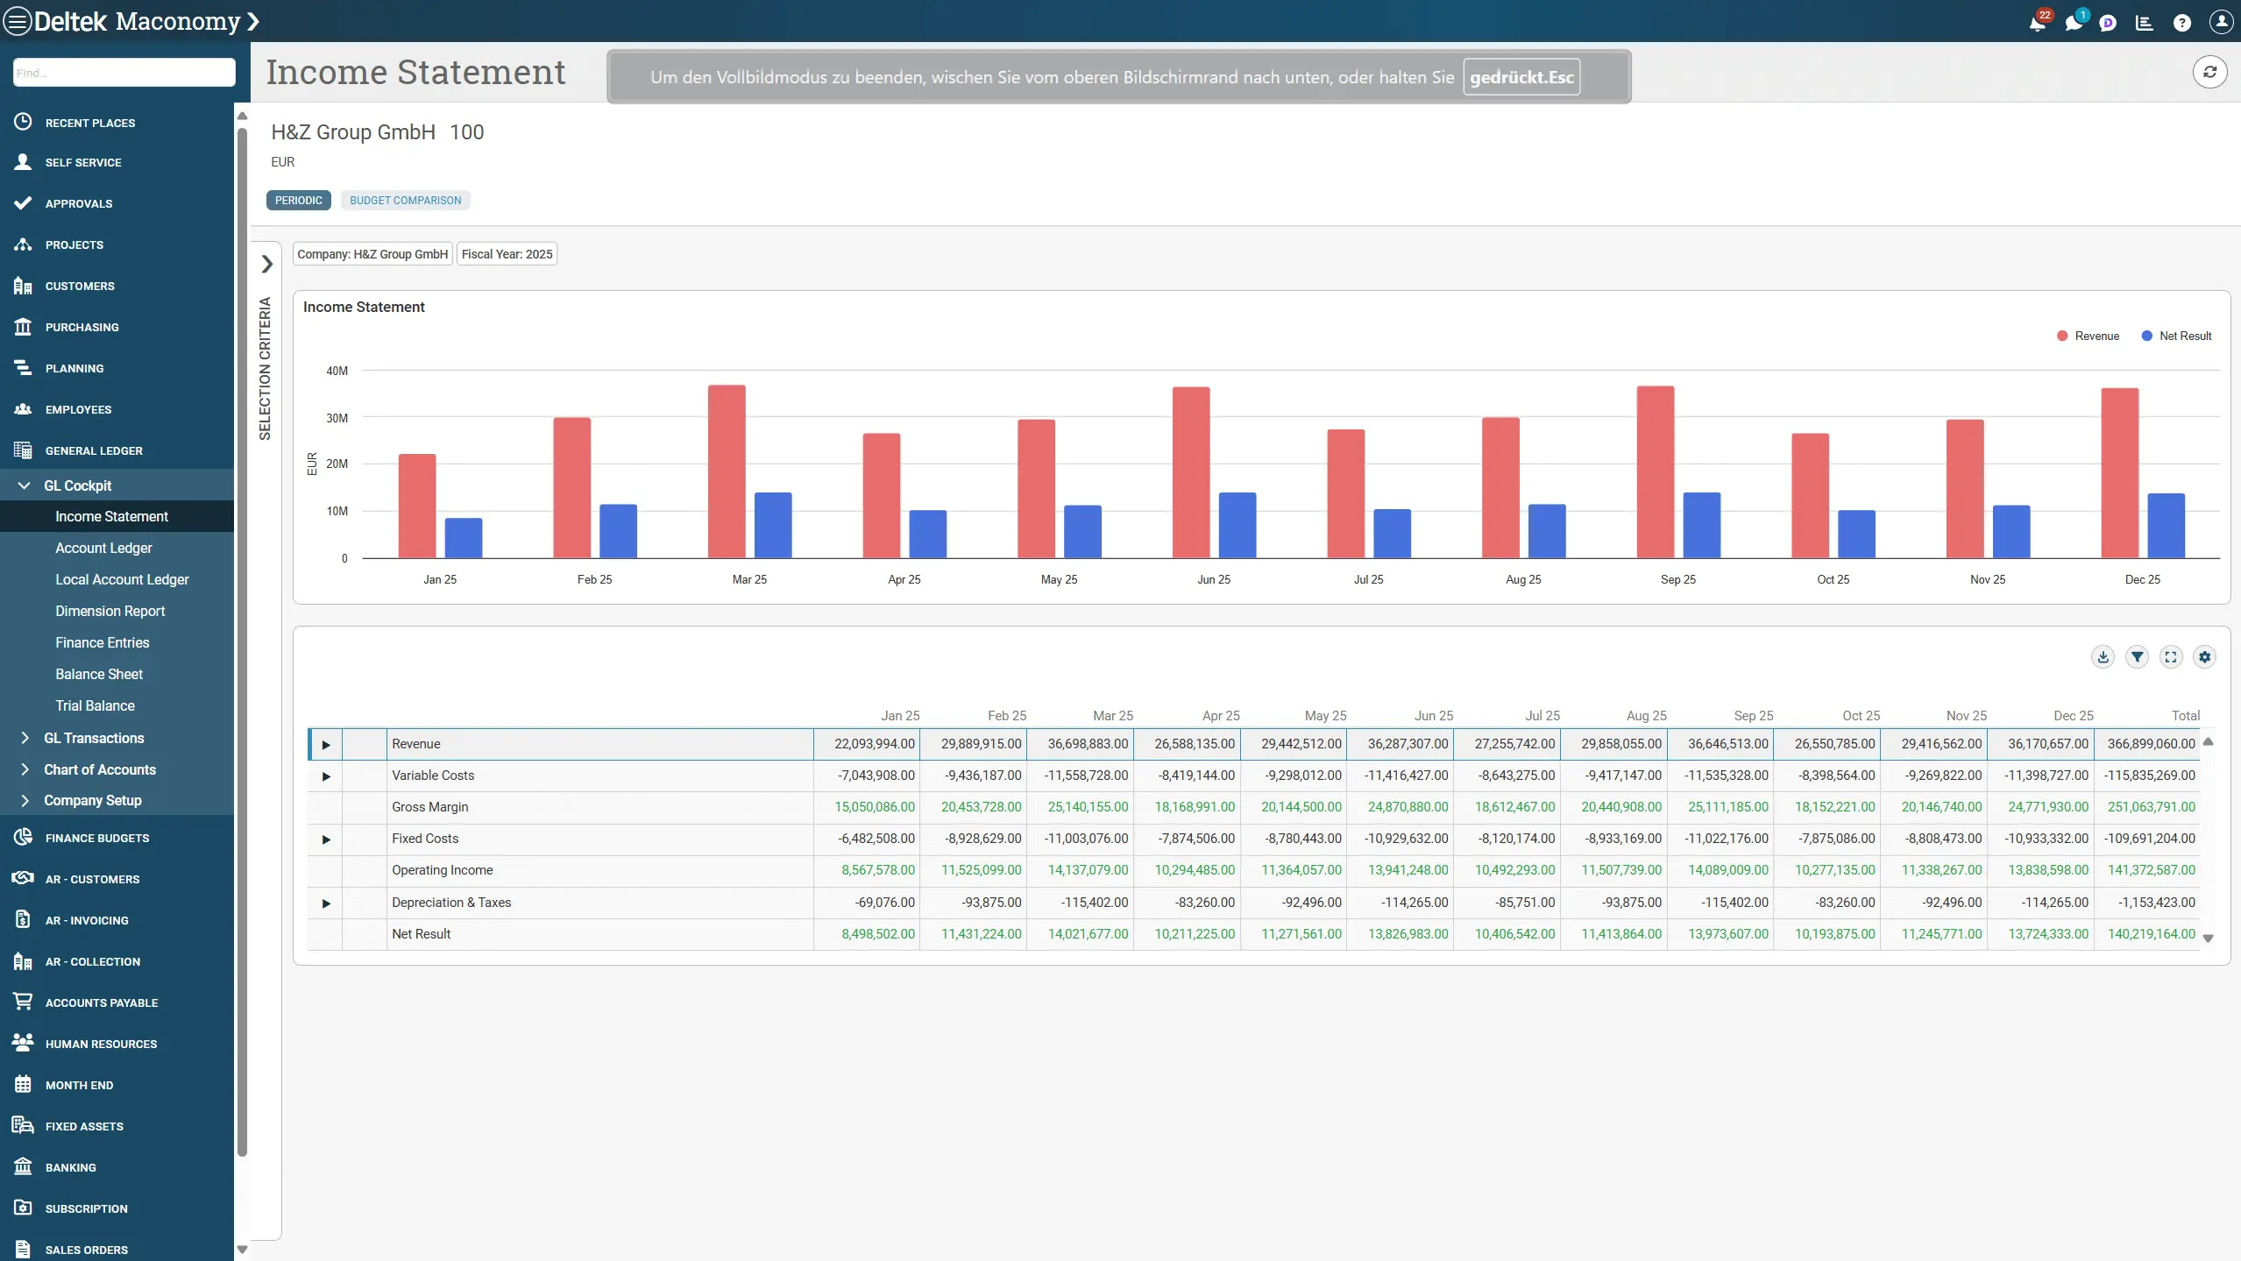Expand the Revenue row
The height and width of the screenshot is (1261, 2241).
click(326, 745)
